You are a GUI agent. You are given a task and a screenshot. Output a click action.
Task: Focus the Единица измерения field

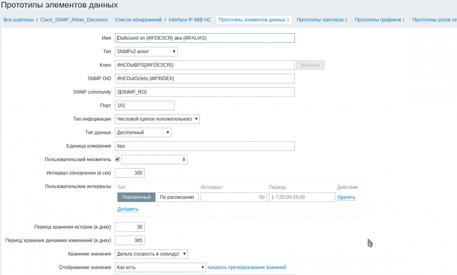pos(205,146)
